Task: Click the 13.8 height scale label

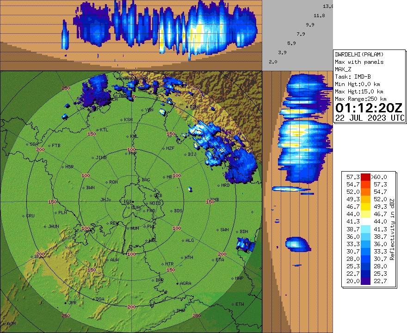Action: tap(328, 6)
